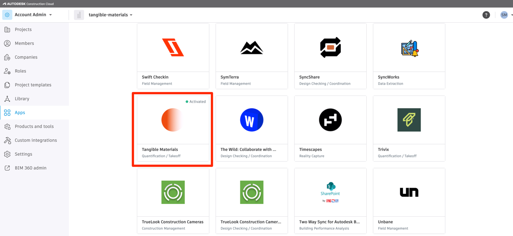Click the Library sidebar icon

(x=7, y=99)
